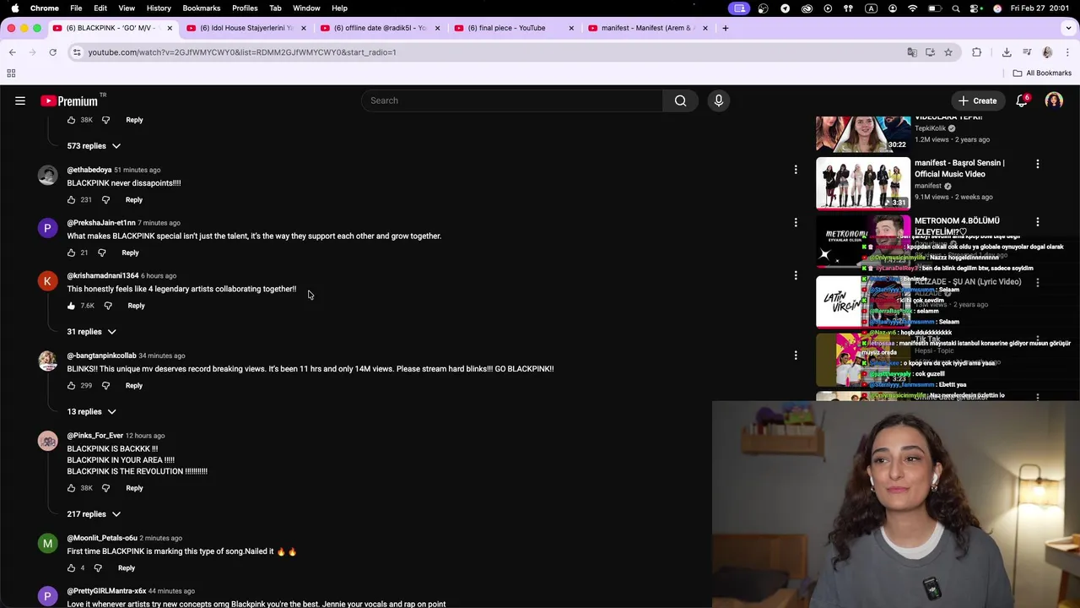Open @krishamadnani1364 channel link

[103, 275]
